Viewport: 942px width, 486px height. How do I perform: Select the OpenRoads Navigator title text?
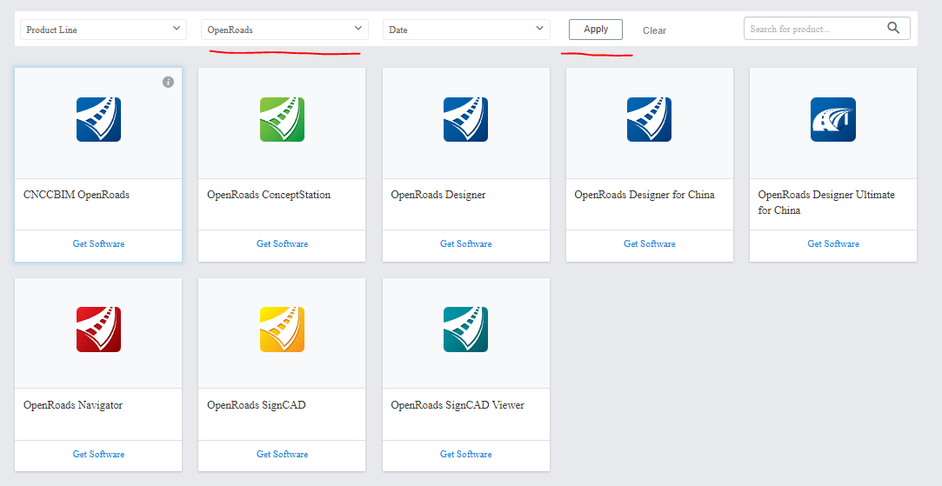point(73,405)
